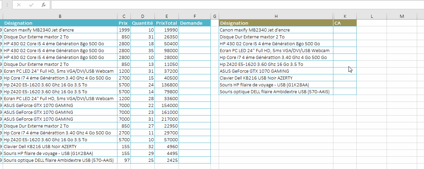
Task: Select PrixTotal cell 161000
Action: coord(167,112)
